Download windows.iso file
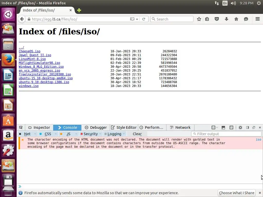Screen dimensions: 263x197 coord(29,86)
